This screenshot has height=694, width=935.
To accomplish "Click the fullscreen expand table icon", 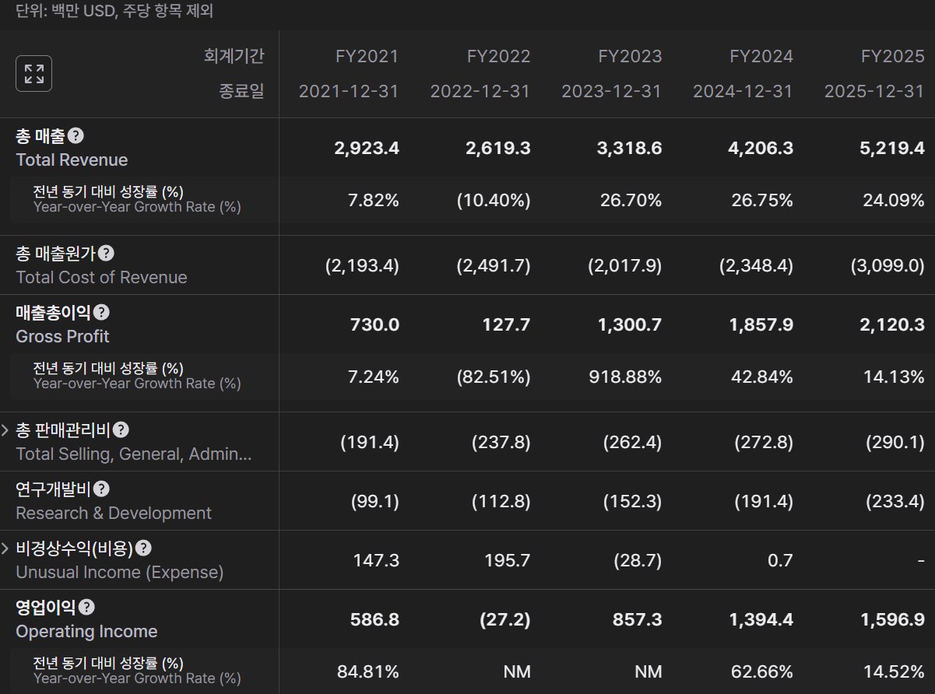I will tap(33, 74).
